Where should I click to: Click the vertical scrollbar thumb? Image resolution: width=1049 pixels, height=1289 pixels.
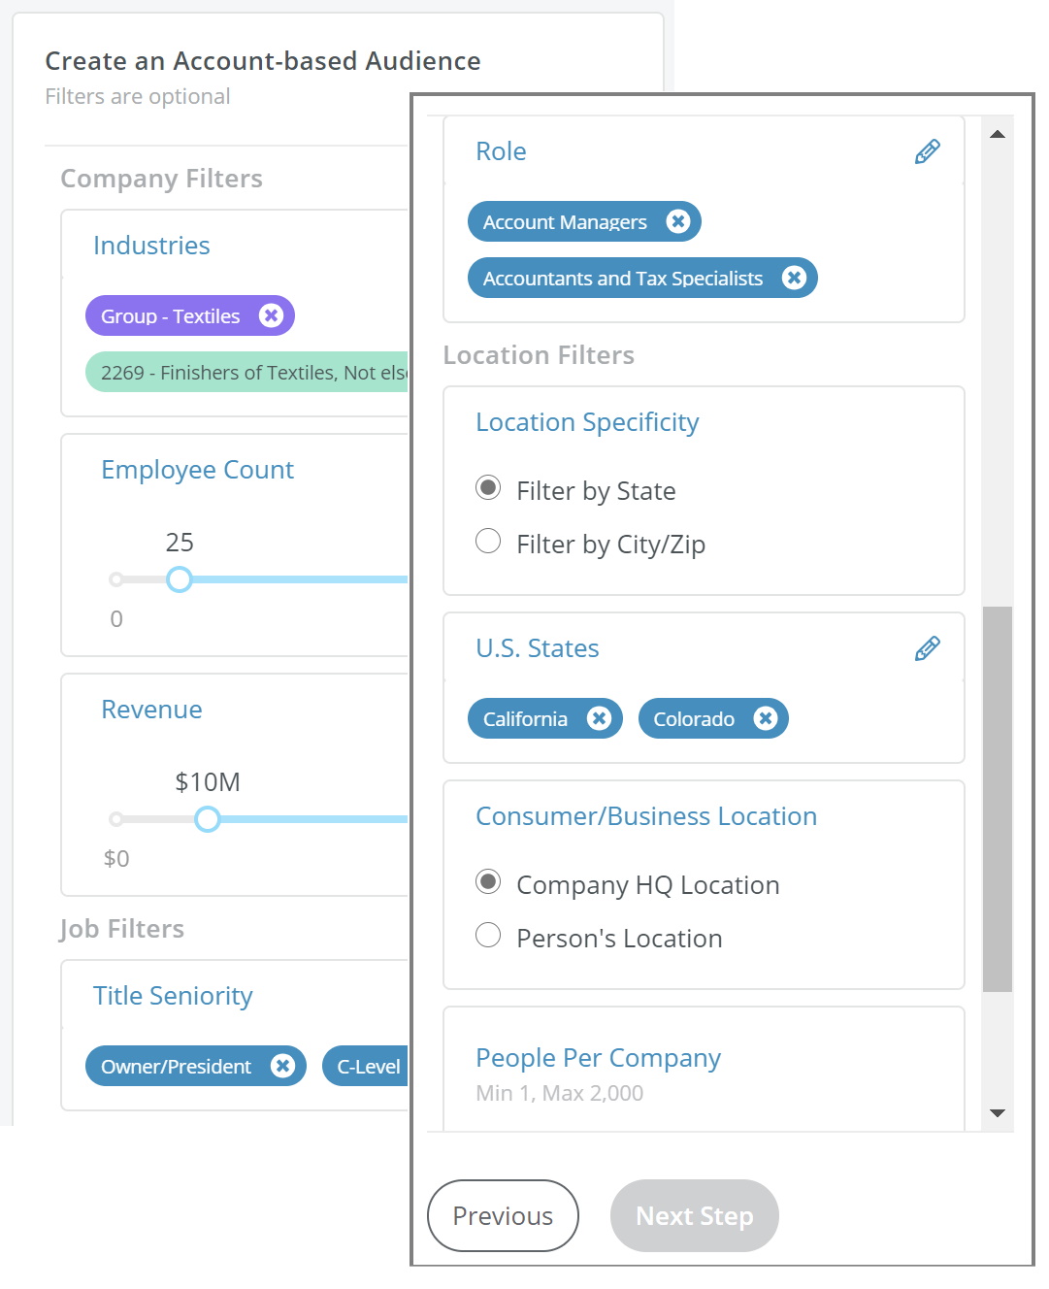point(998,799)
